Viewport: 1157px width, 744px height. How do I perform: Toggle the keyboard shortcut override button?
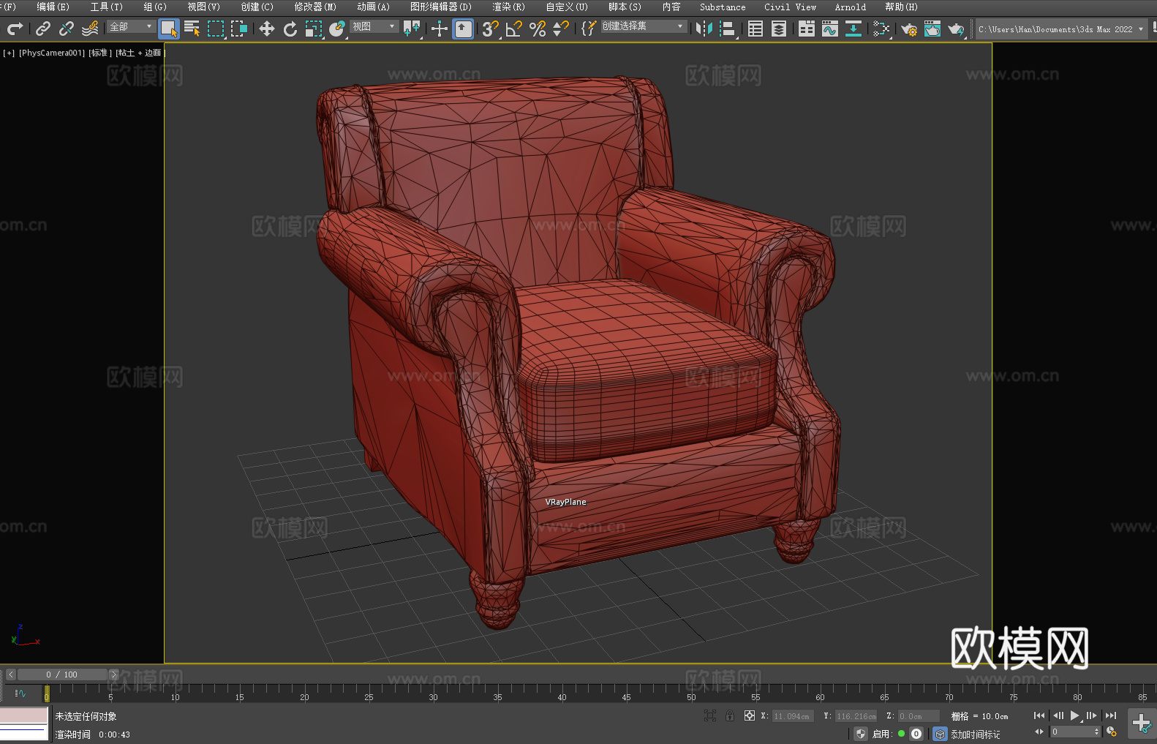click(x=463, y=29)
